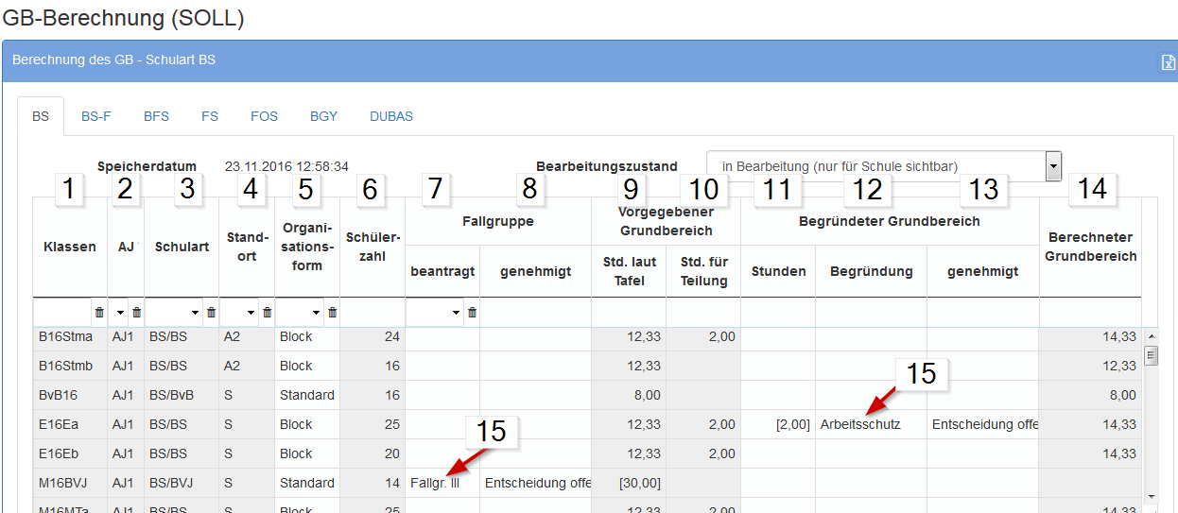
Task: Open the Standort filter dropdown
Action: click(x=251, y=312)
